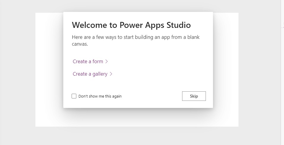Click the Welcome to Power Apps Studio heading
Image resolution: width=284 pixels, height=145 pixels.
pos(131,25)
